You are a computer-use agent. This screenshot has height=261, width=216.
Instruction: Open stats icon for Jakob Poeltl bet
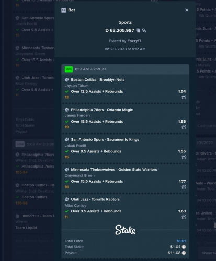[184, 157]
